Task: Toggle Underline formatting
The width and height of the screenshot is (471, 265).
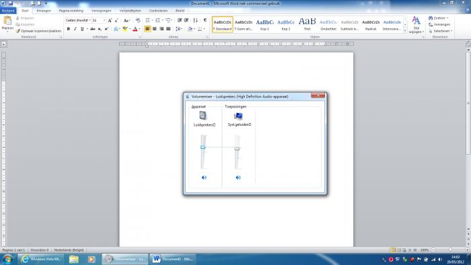Action: click(82, 29)
